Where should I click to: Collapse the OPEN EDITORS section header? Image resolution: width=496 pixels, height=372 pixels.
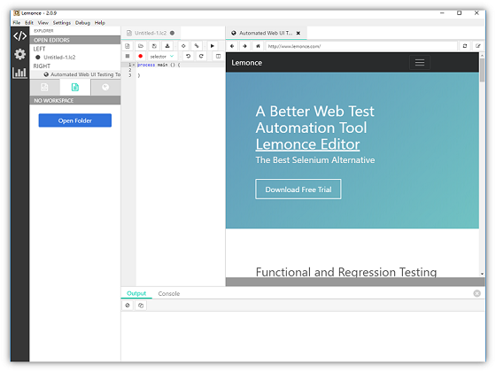pyautogui.click(x=75, y=40)
